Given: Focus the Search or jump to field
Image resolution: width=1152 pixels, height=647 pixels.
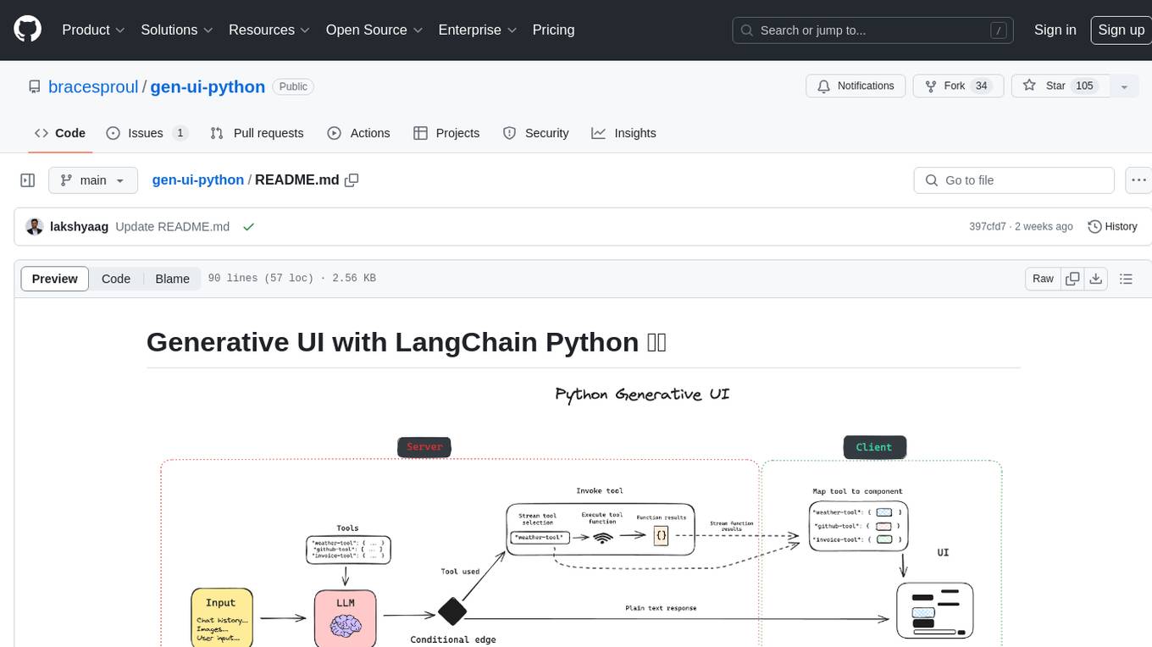Looking at the screenshot, I should tap(872, 30).
